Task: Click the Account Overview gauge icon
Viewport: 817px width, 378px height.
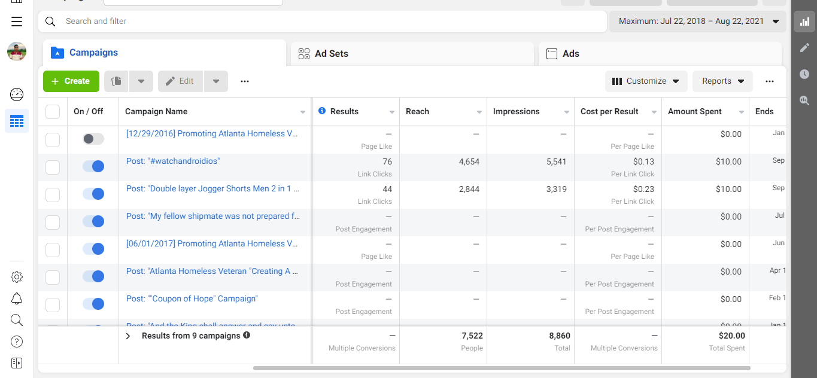Action: (17, 94)
